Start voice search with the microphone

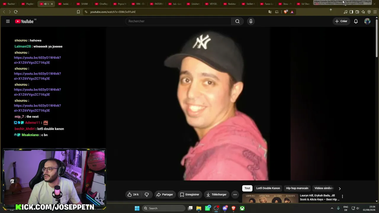(251, 21)
